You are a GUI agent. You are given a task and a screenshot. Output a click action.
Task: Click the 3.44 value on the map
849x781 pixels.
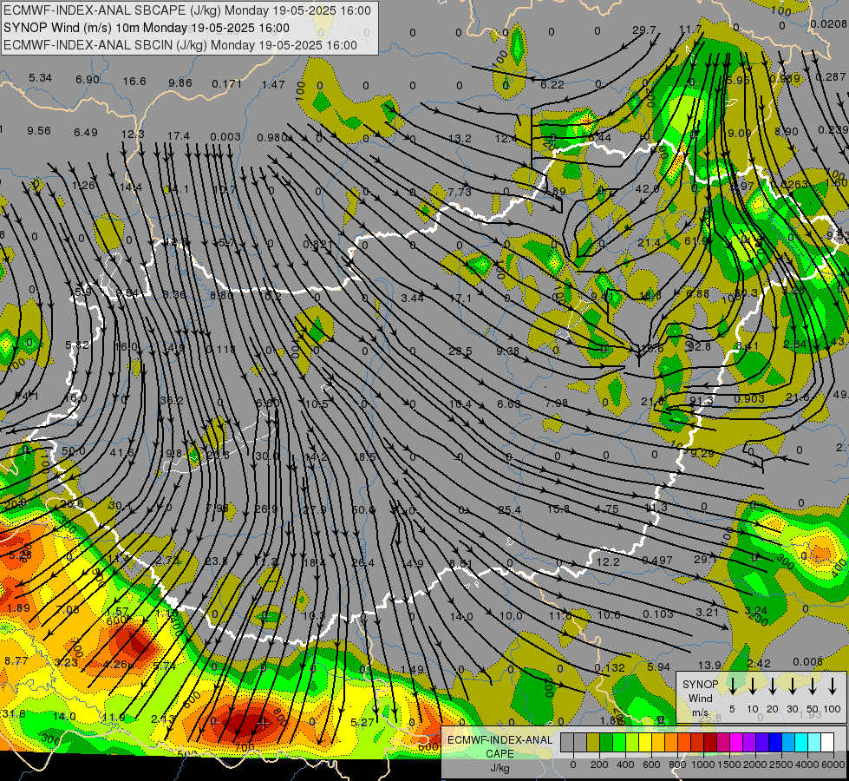click(413, 299)
